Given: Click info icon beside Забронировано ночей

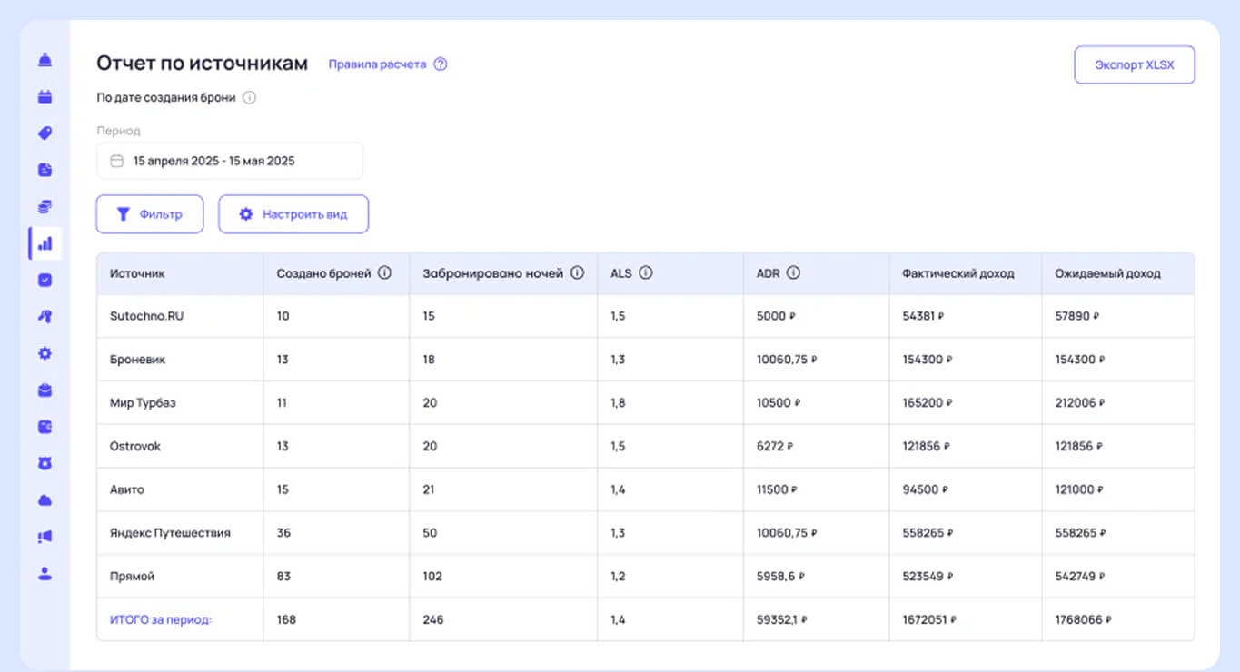Looking at the screenshot, I should pos(577,272).
